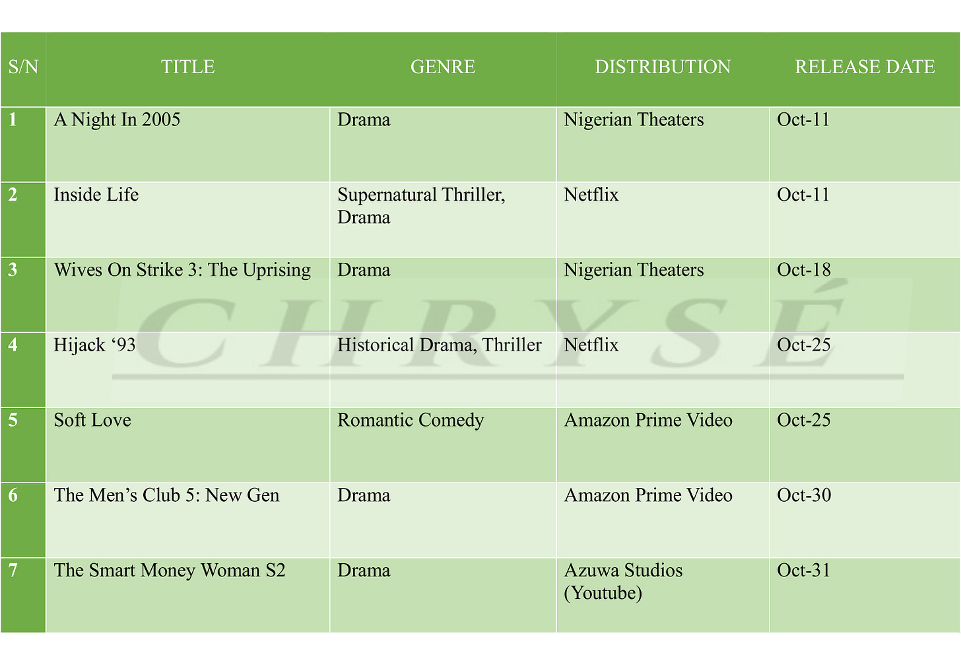
Task: Click Oct-25 date for Soft Love
Action: [x=804, y=421]
